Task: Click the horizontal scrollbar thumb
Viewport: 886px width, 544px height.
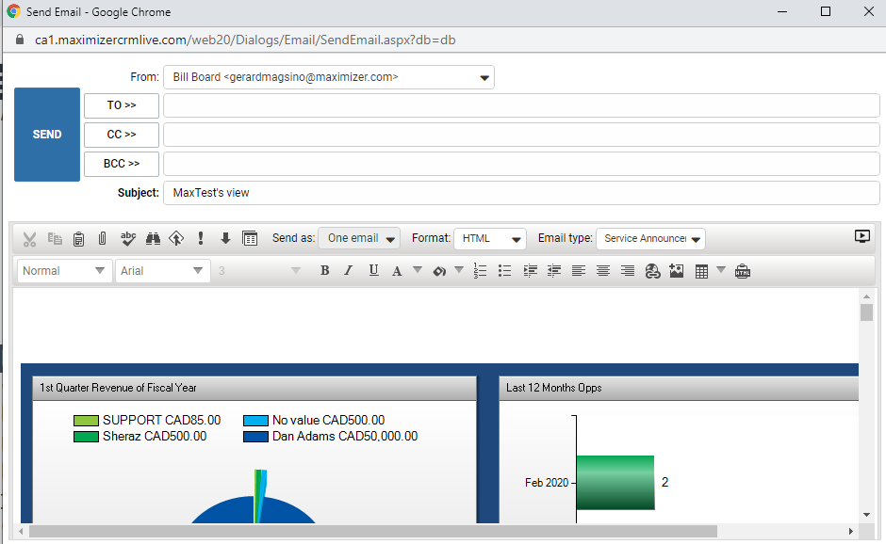Action: pyautogui.click(x=373, y=532)
